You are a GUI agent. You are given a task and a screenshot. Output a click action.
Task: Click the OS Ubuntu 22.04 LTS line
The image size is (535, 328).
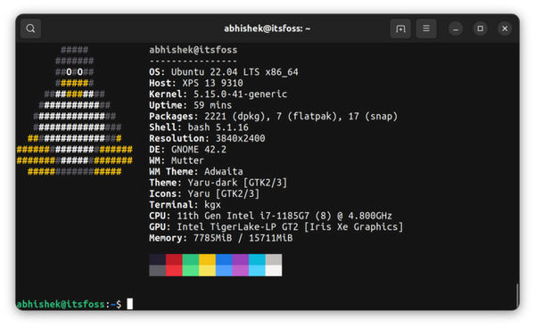pyautogui.click(x=224, y=72)
